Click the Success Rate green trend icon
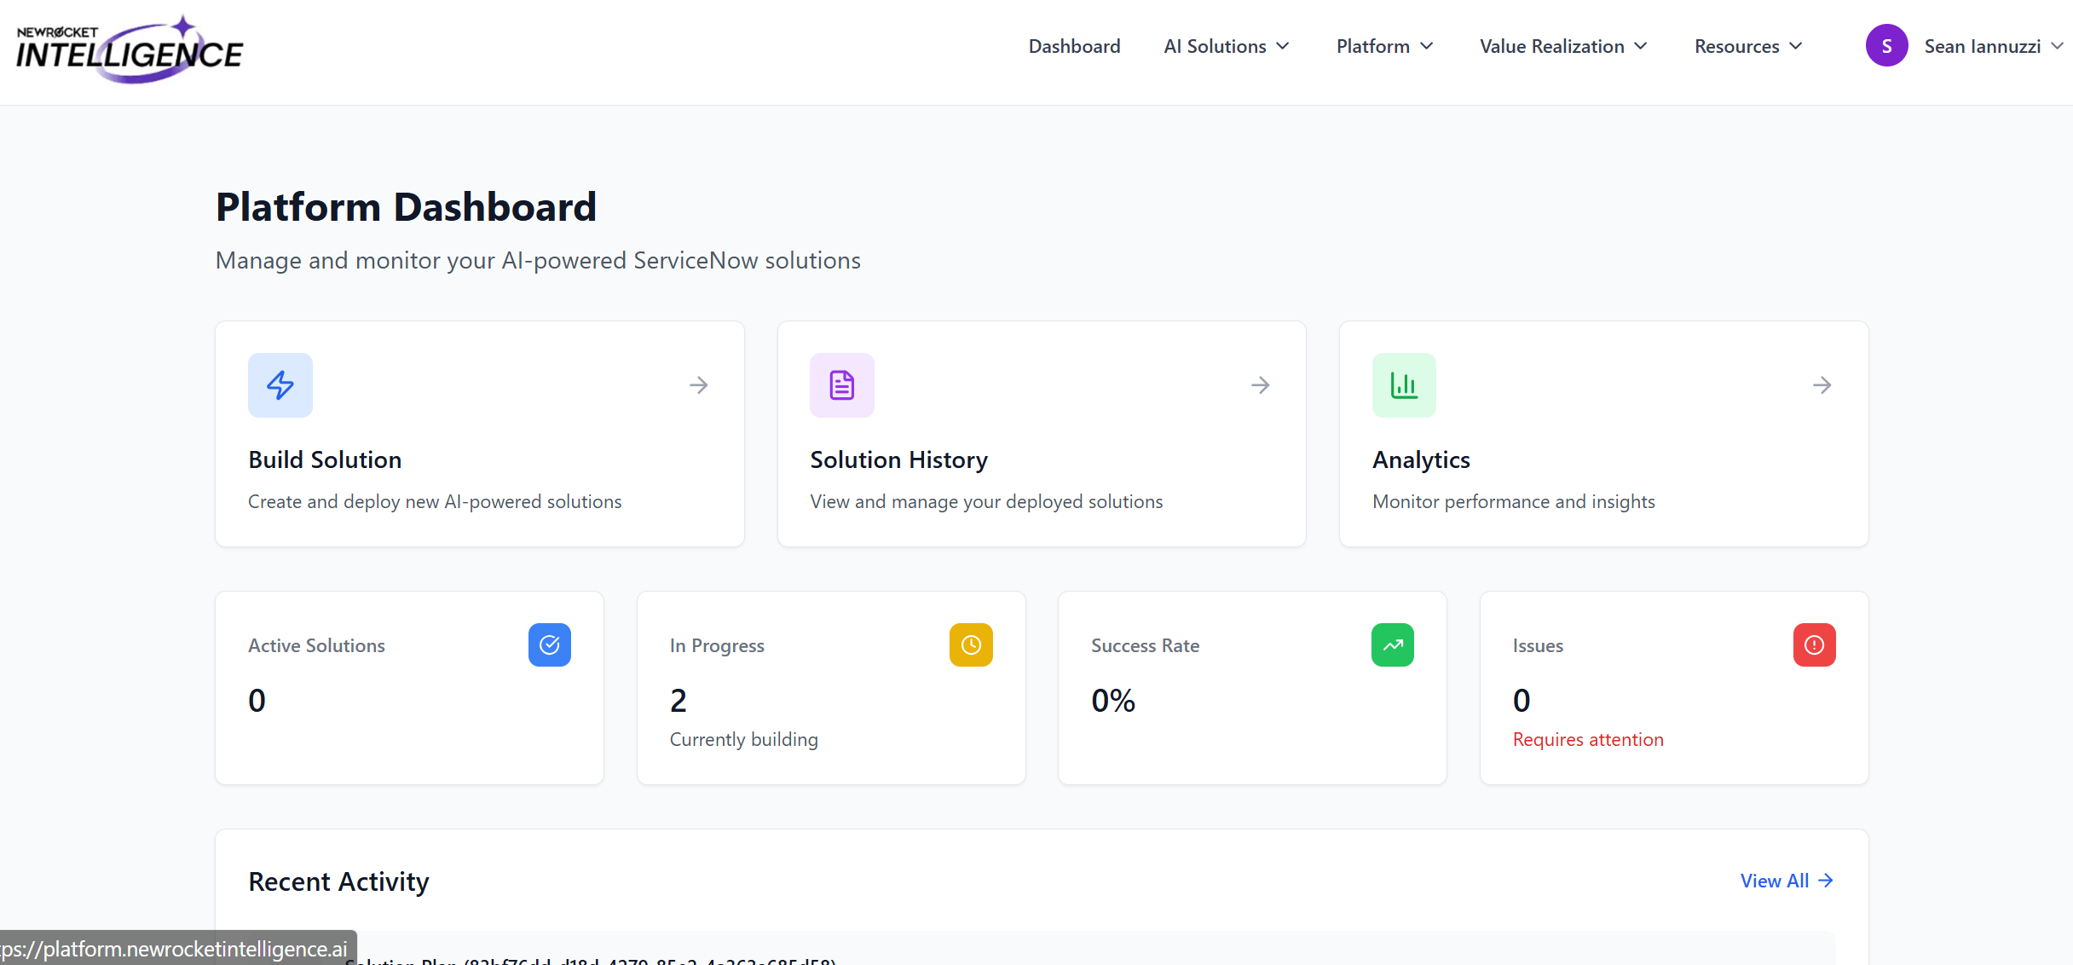 pyautogui.click(x=1393, y=645)
